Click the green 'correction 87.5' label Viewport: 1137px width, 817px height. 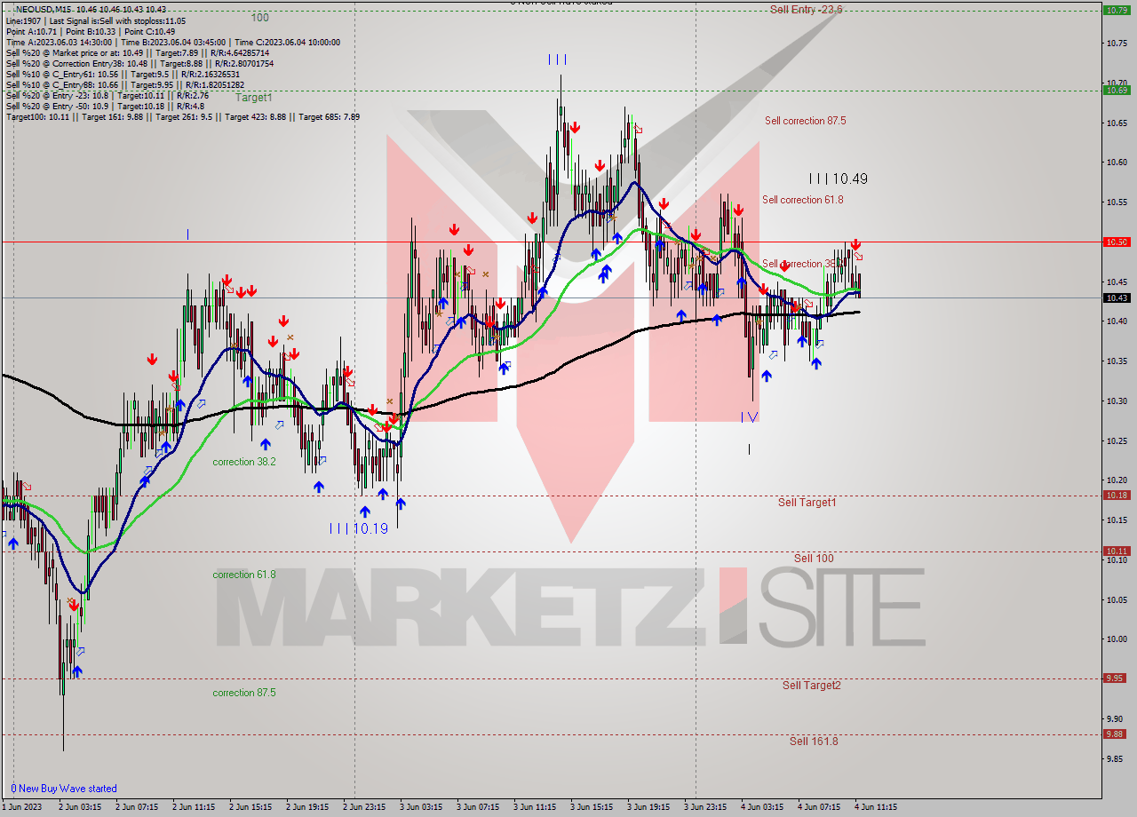(x=244, y=693)
